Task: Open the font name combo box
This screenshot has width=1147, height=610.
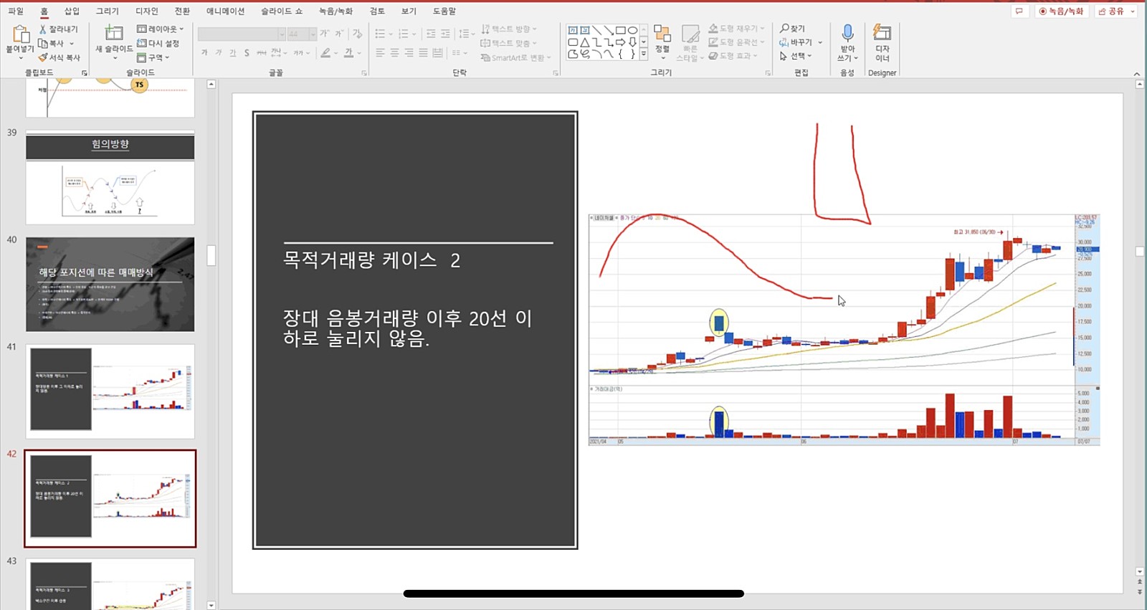Action: pyautogui.click(x=242, y=34)
